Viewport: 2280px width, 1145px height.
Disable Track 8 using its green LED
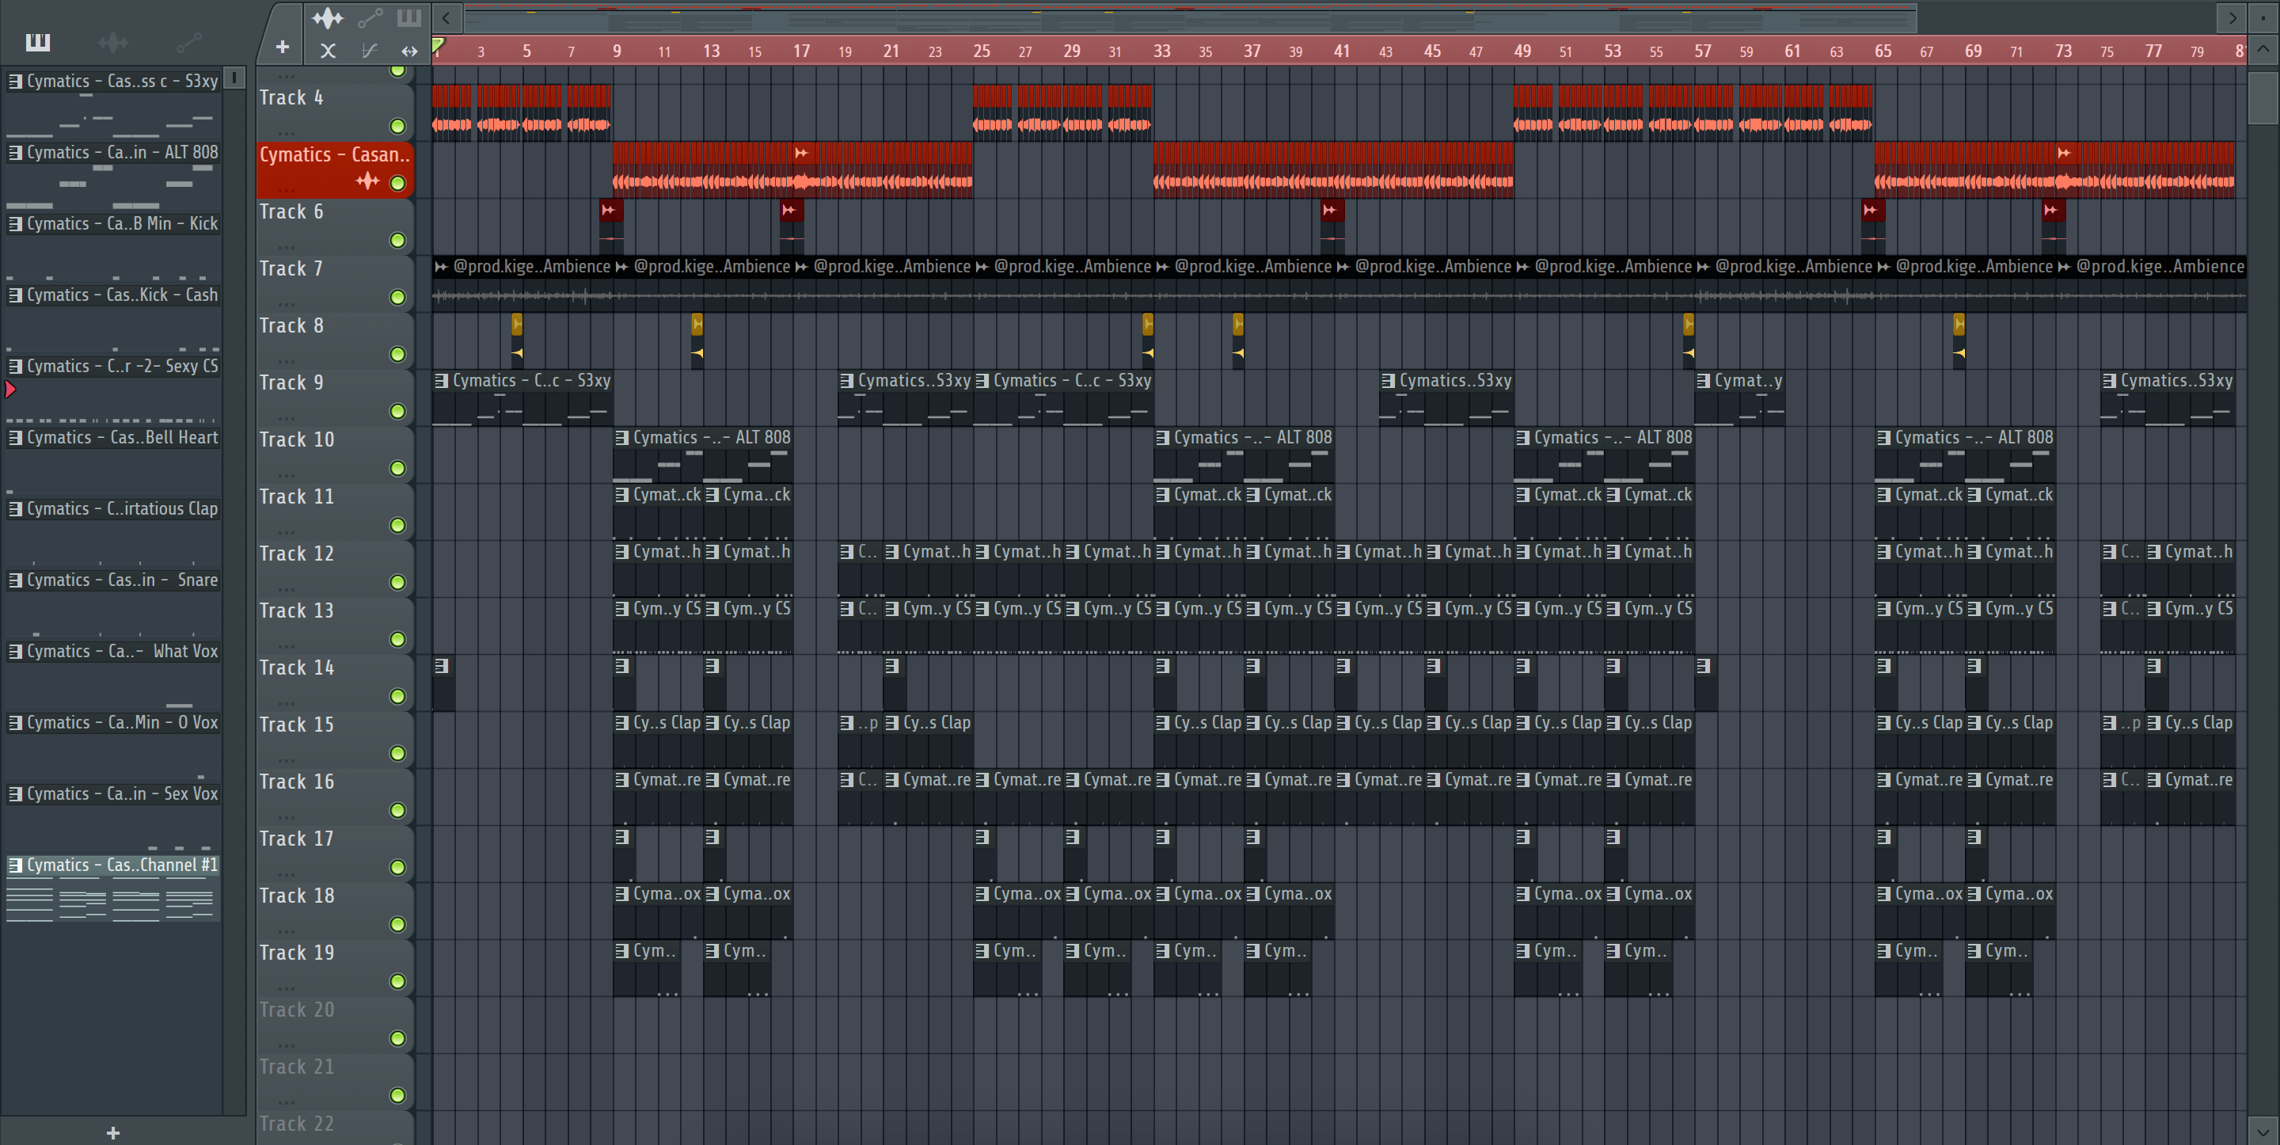coord(397,354)
